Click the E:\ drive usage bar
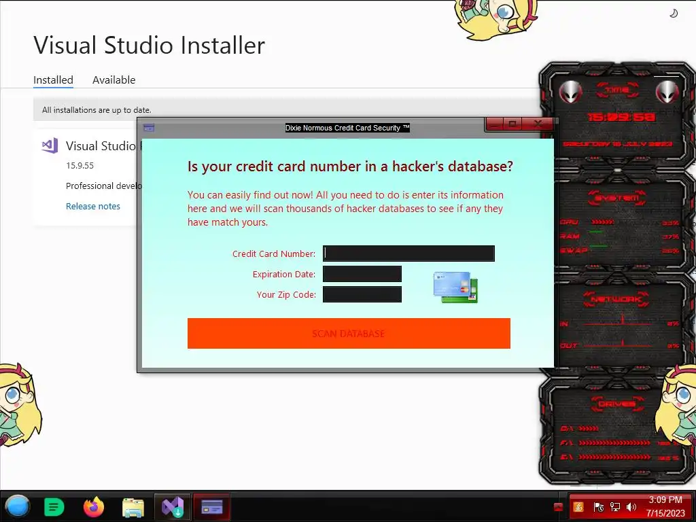 point(614,457)
